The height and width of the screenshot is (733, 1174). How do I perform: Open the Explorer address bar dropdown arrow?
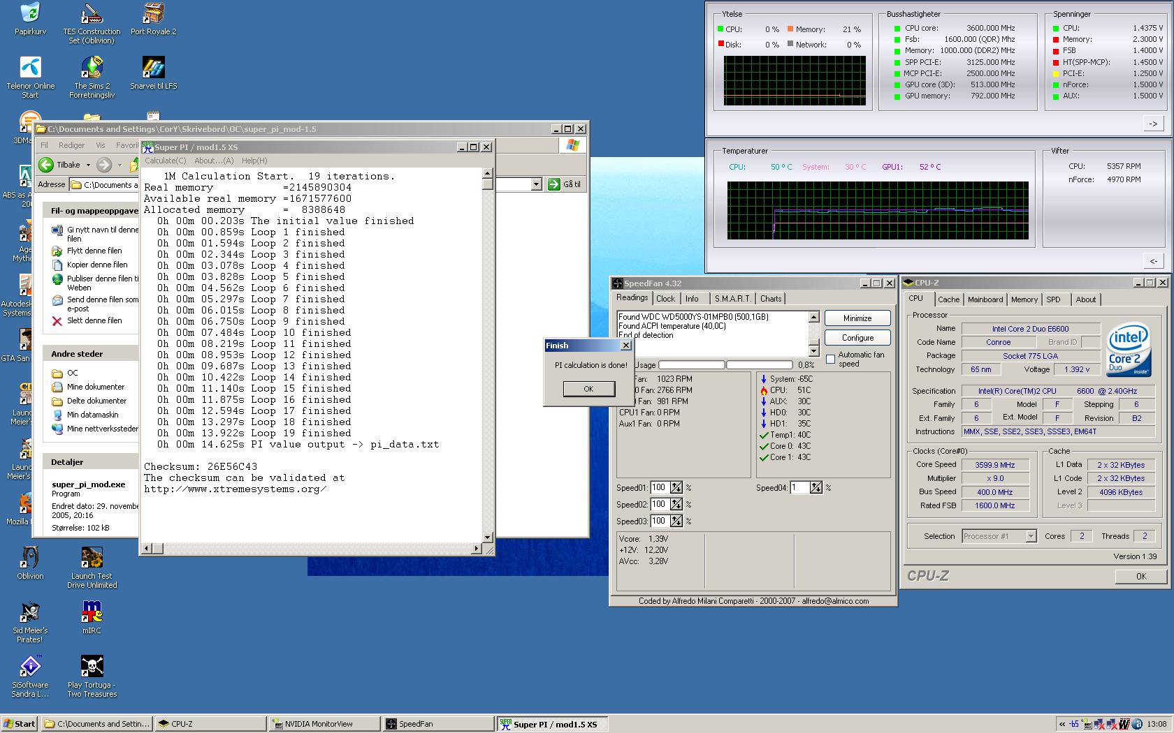pyautogui.click(x=536, y=184)
